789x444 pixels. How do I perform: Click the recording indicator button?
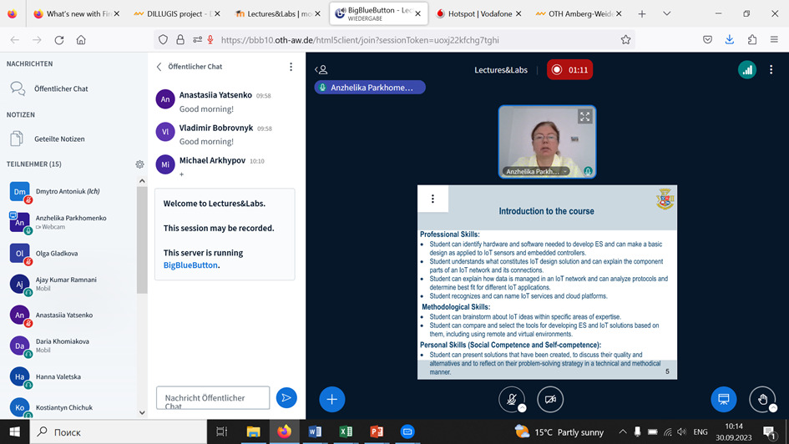point(569,70)
